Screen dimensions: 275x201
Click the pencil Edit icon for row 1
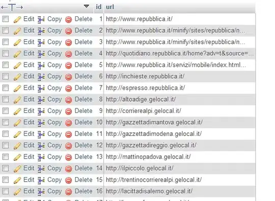17,19
